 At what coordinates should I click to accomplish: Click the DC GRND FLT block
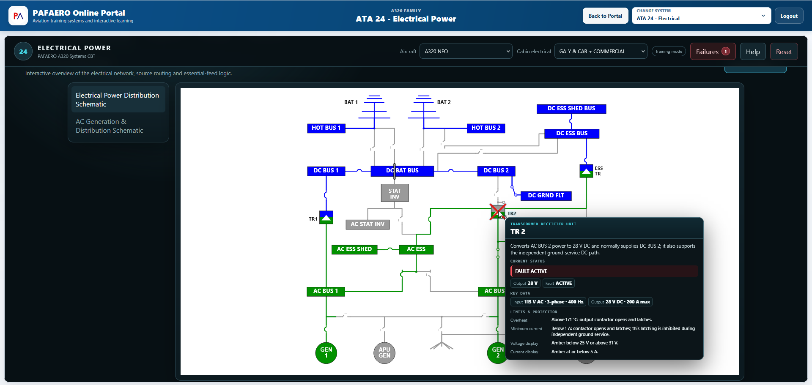546,196
